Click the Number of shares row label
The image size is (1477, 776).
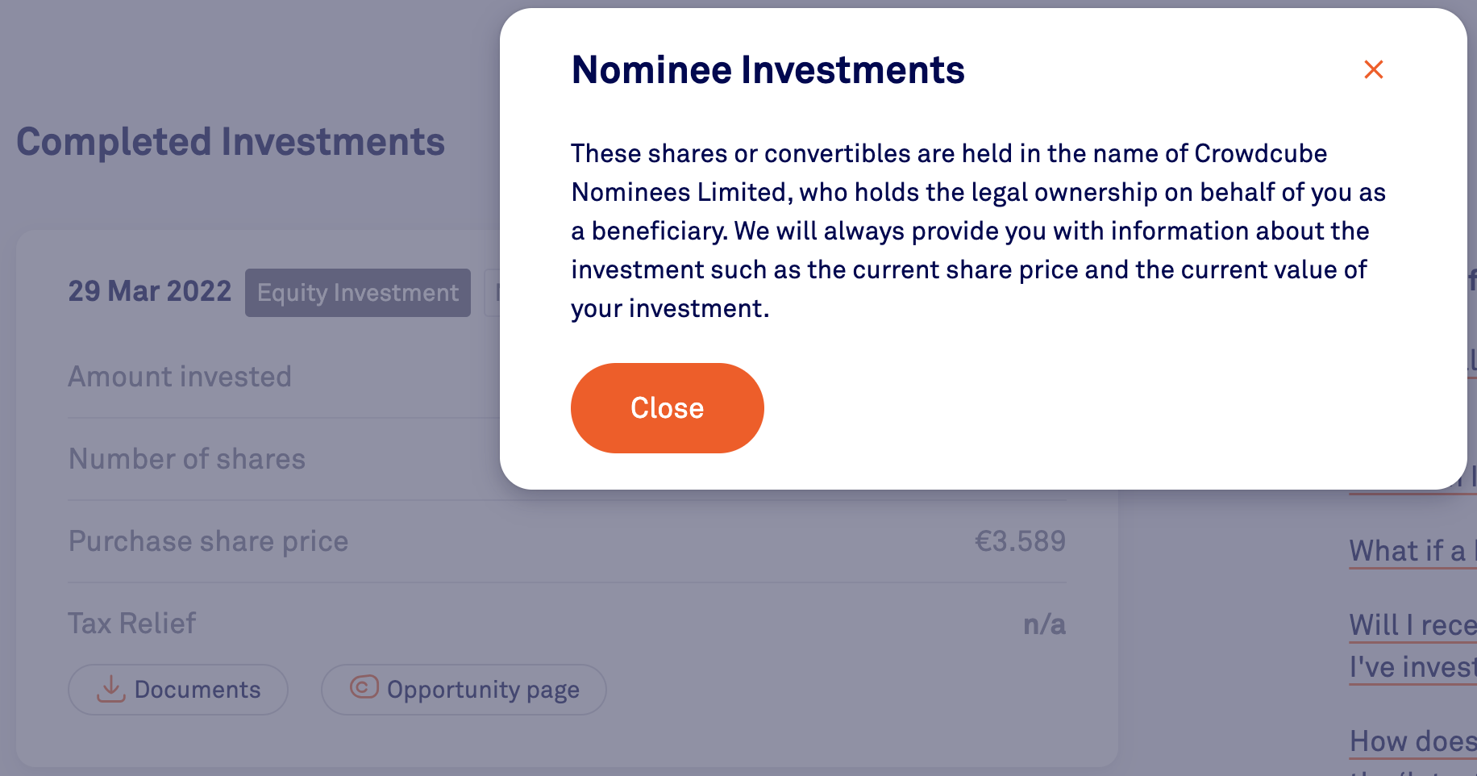pyautogui.click(x=187, y=460)
